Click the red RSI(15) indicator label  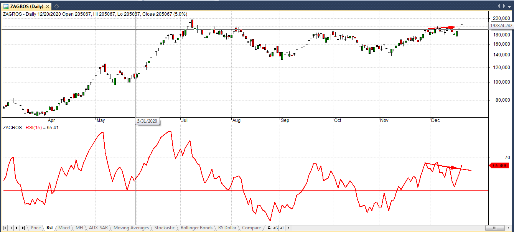coord(32,127)
